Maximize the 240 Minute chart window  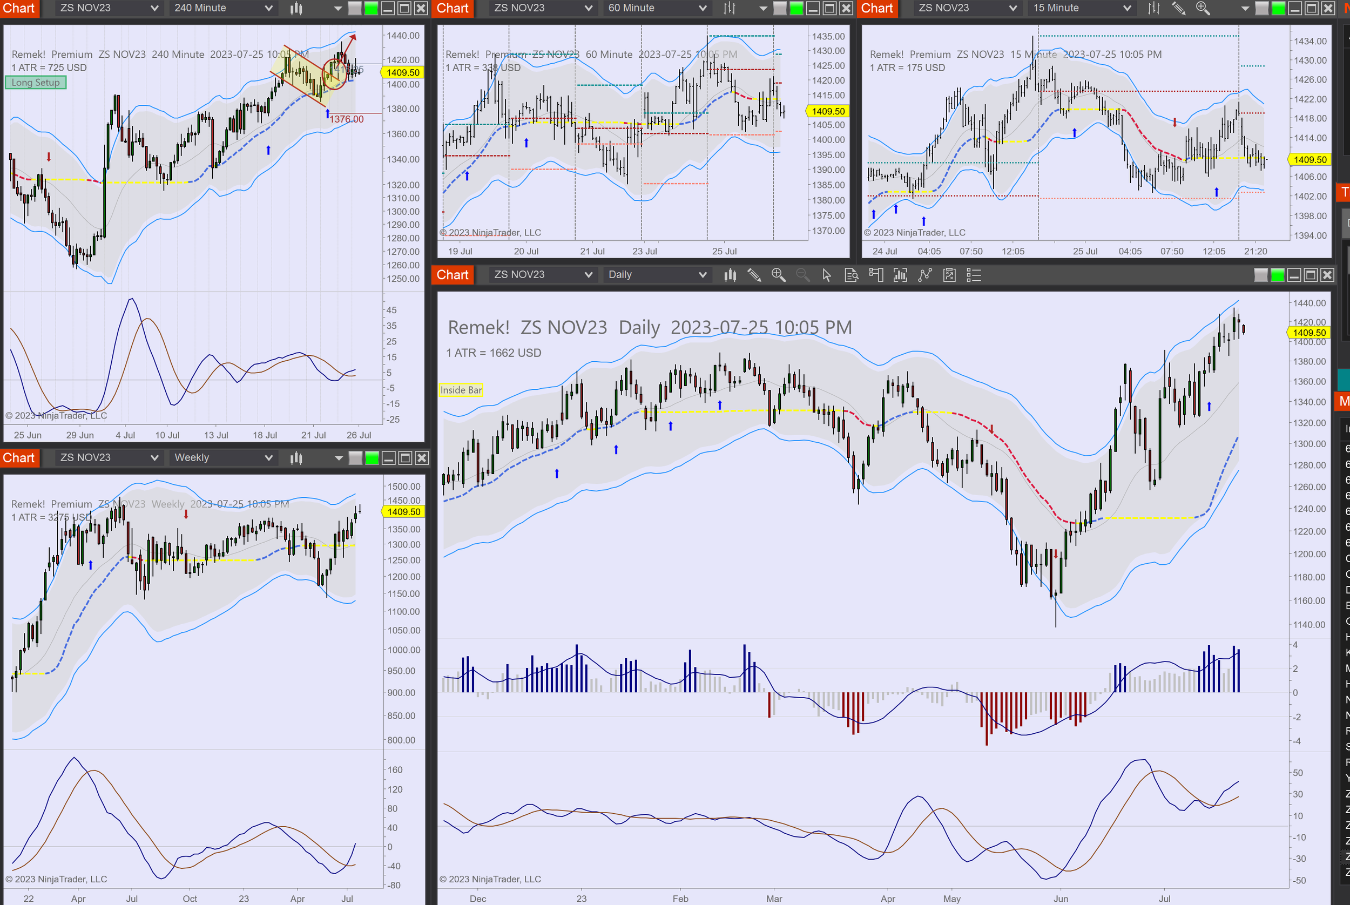tap(404, 8)
